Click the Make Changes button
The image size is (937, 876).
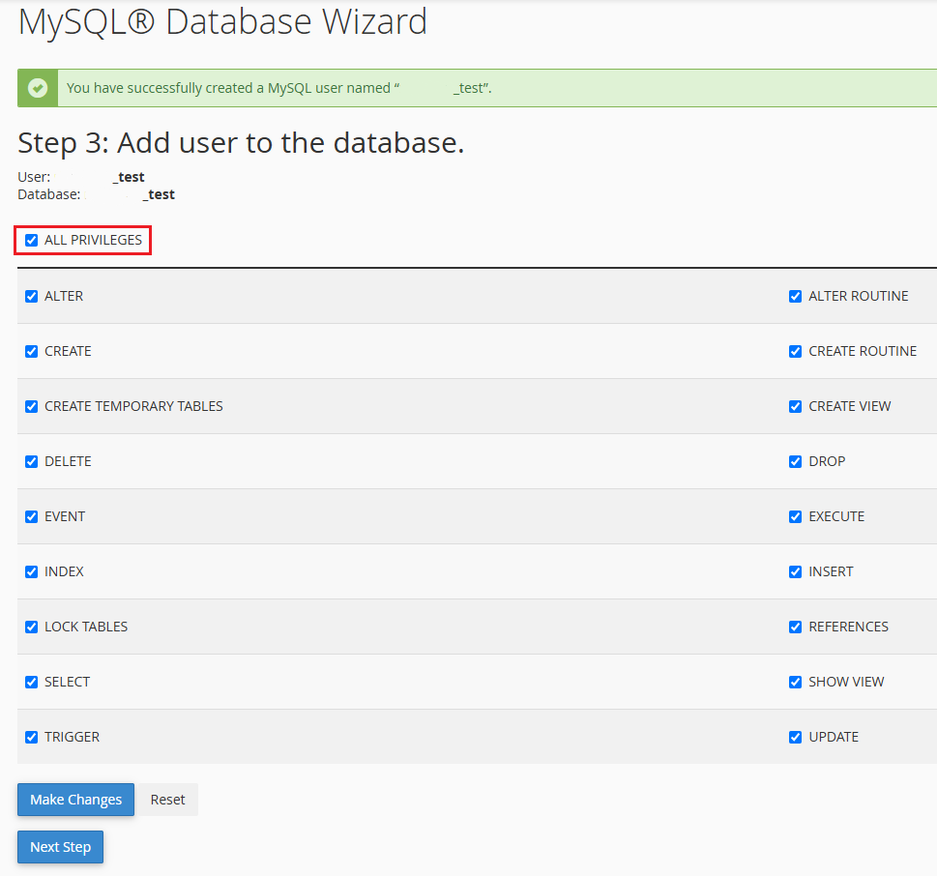pos(75,800)
